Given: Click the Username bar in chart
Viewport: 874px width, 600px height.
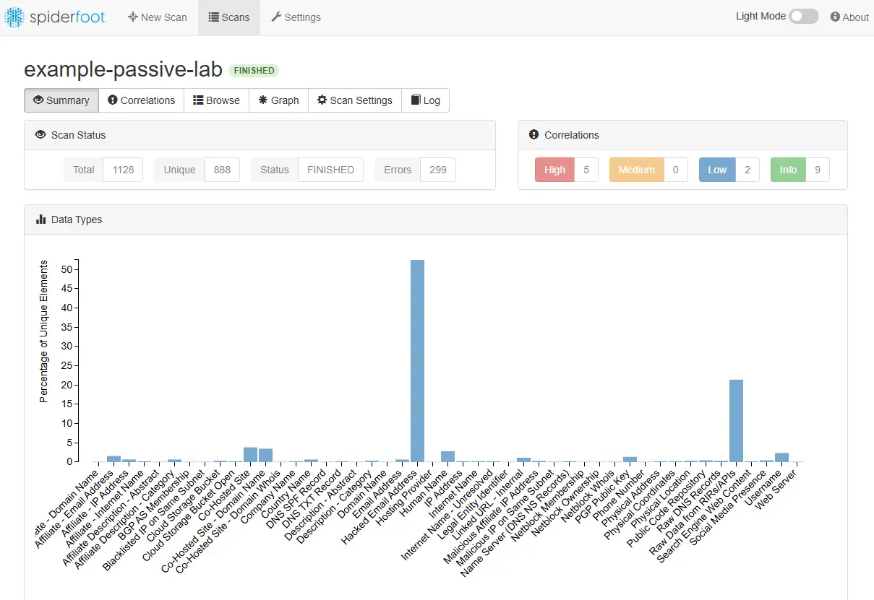Looking at the screenshot, I should pos(781,457).
